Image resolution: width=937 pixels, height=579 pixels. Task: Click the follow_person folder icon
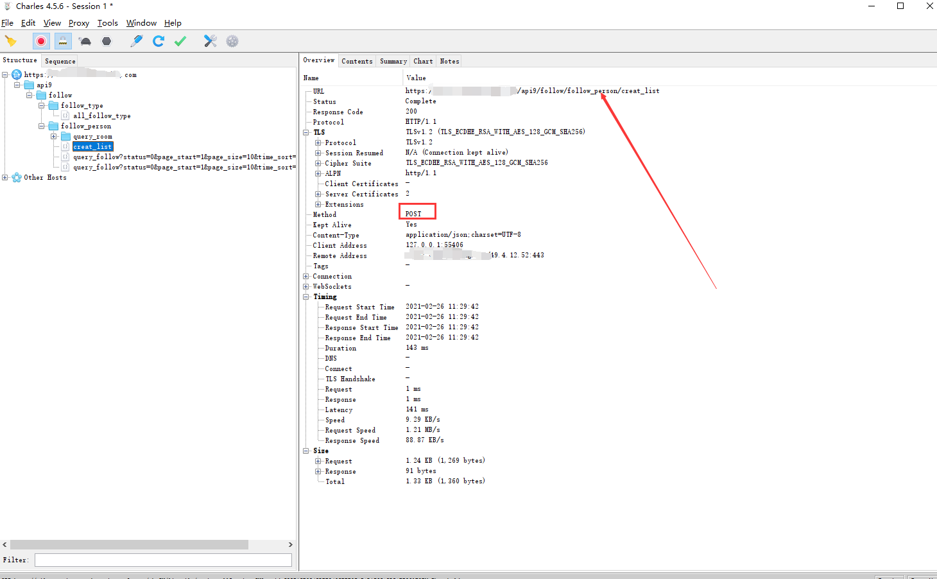(53, 126)
